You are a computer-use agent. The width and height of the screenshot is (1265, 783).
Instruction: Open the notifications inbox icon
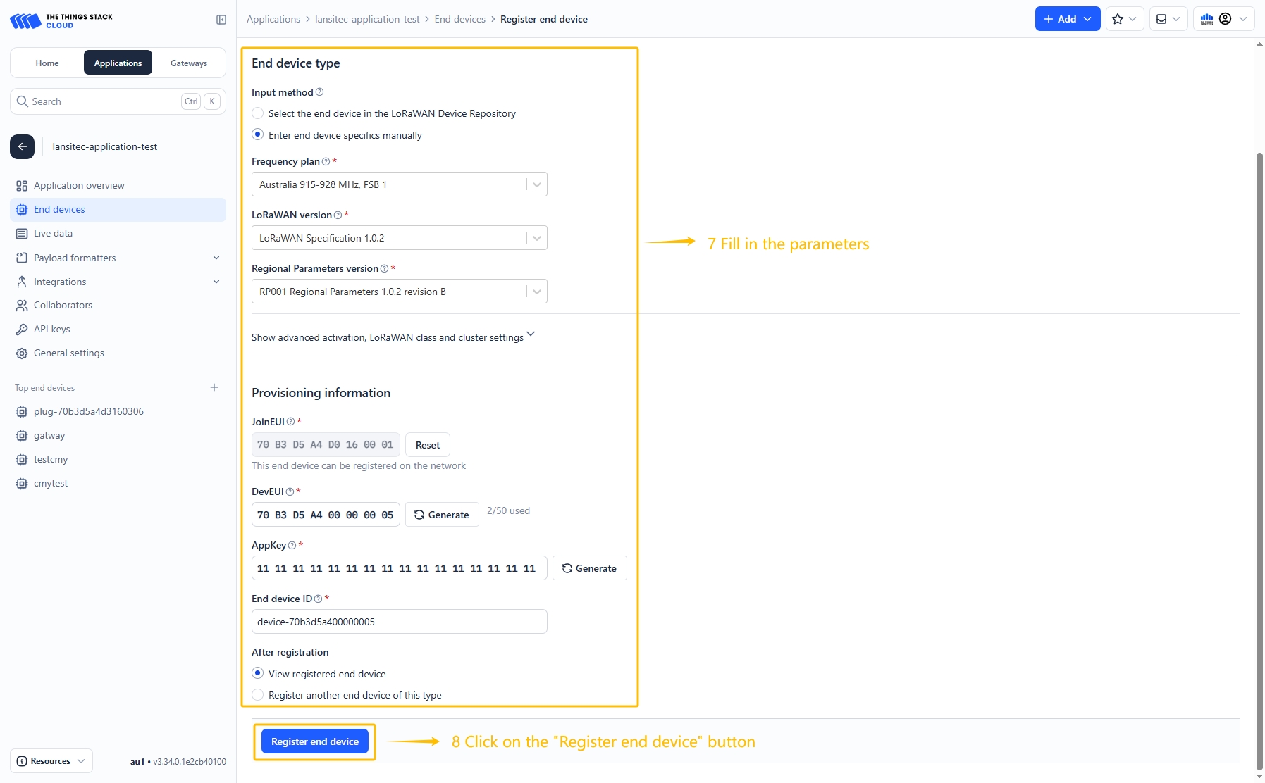1168,19
